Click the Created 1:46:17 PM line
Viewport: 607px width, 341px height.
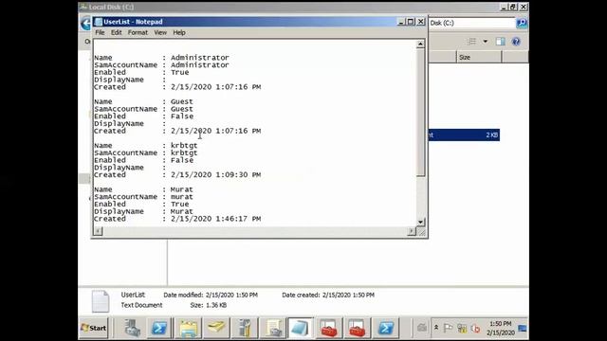(177, 219)
